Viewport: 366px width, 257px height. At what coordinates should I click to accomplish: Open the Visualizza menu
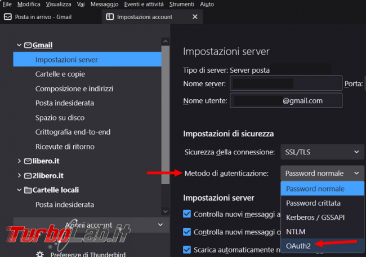pyautogui.click(x=59, y=4)
